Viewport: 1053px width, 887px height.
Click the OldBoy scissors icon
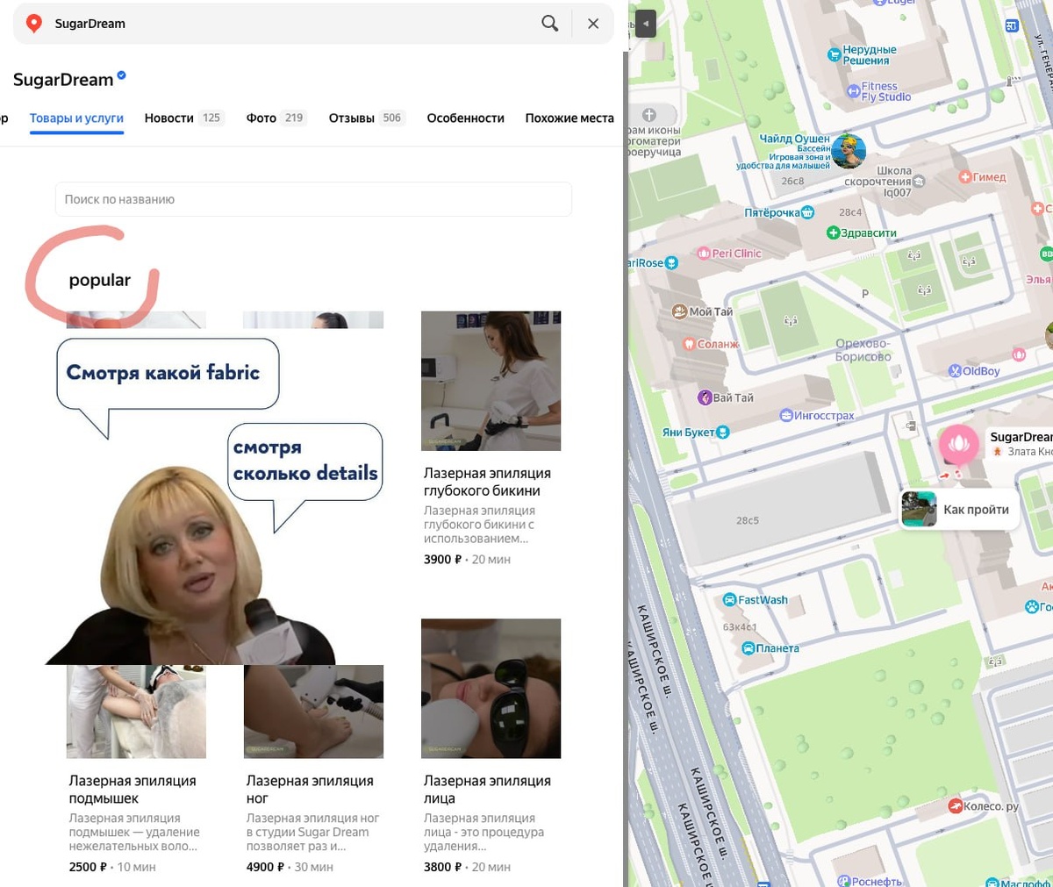click(x=955, y=371)
